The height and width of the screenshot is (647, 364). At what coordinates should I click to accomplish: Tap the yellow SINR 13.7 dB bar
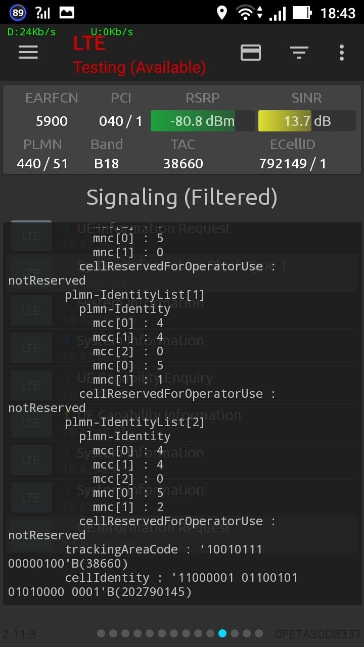[306, 121]
